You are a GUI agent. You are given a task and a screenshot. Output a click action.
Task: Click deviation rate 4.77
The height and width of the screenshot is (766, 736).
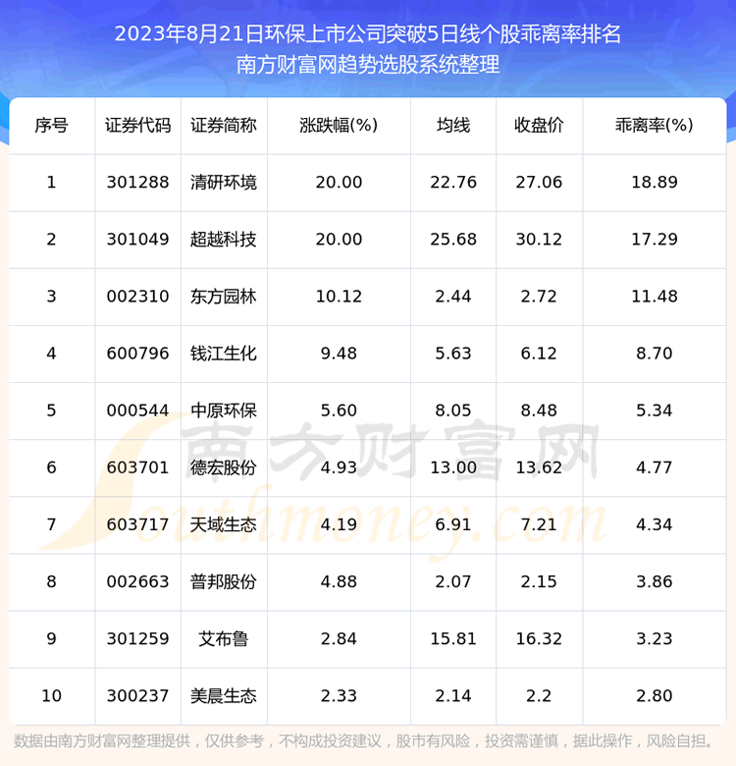[x=654, y=467]
